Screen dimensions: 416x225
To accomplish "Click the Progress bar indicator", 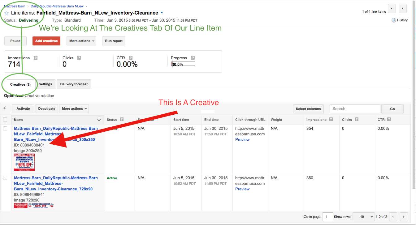I will [183, 64].
